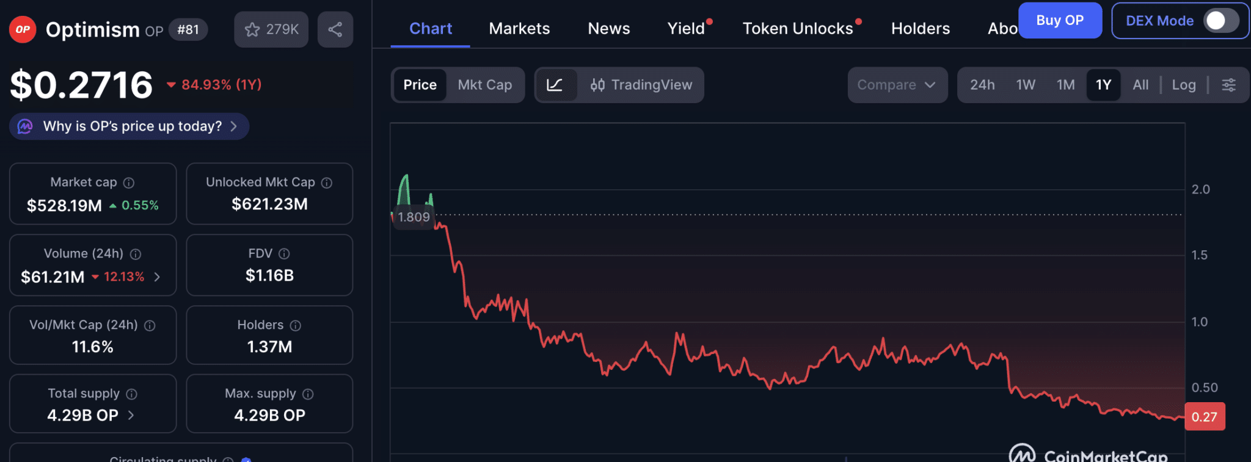This screenshot has height=462, width=1251.
Task: Click the share icon next to watchlist
Action: pos(335,29)
